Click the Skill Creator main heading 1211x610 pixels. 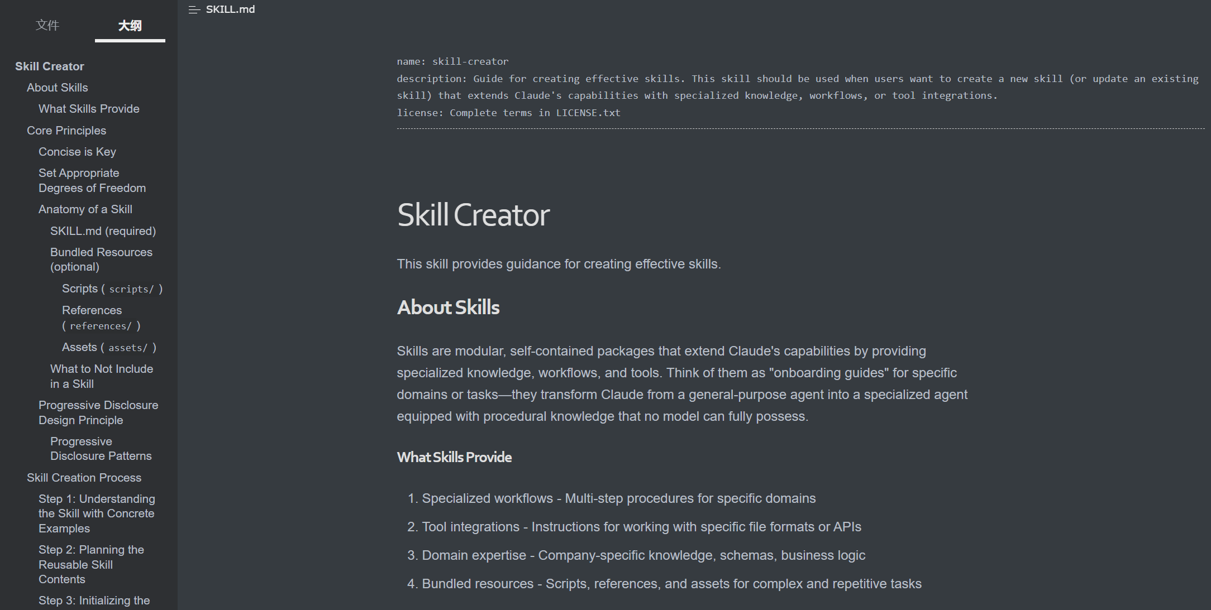[x=473, y=215]
